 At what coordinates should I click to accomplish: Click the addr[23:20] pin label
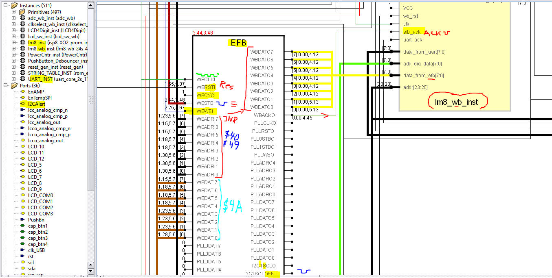[416, 87]
